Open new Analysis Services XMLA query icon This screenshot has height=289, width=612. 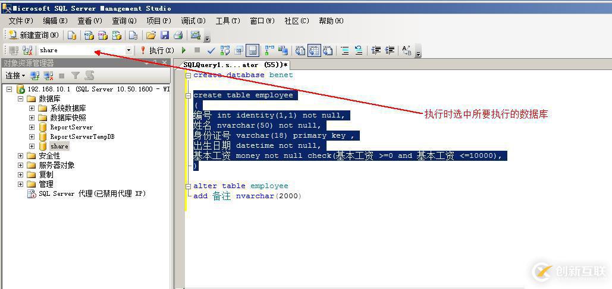[117, 36]
